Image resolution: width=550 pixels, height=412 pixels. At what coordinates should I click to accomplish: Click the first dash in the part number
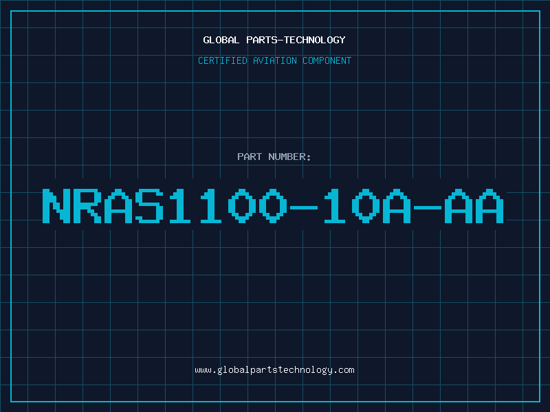(304, 207)
